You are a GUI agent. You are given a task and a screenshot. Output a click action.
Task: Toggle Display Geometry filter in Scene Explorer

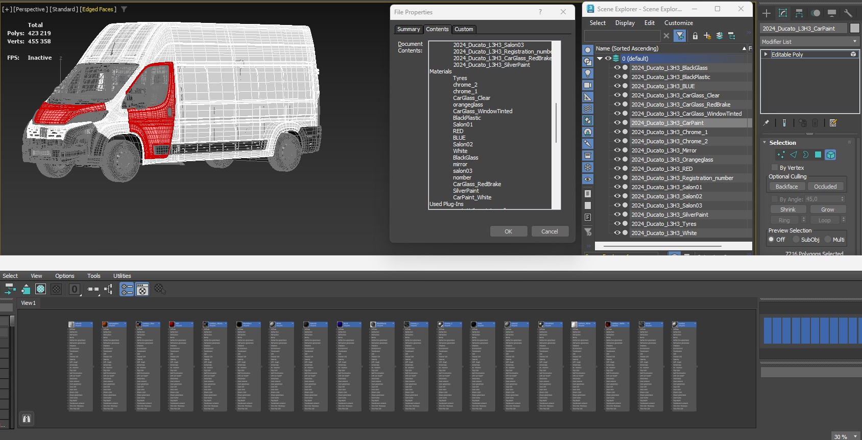(588, 50)
